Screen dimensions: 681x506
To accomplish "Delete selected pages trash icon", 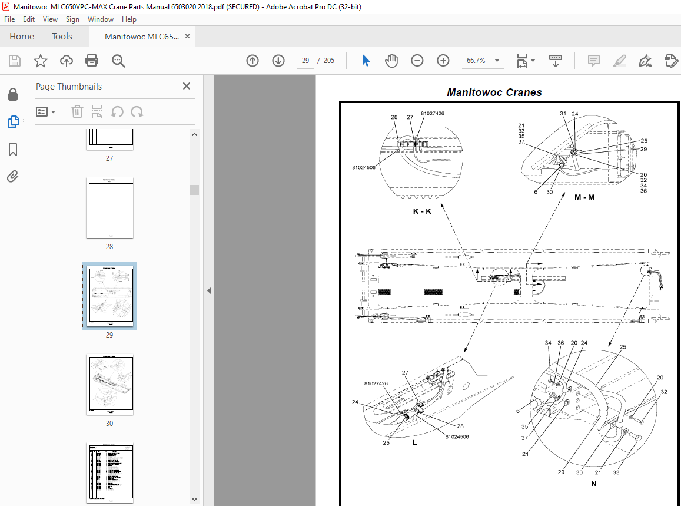I will 77,112.
